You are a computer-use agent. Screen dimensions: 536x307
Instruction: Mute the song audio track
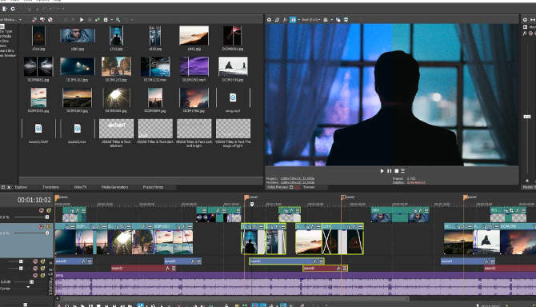[35, 275]
